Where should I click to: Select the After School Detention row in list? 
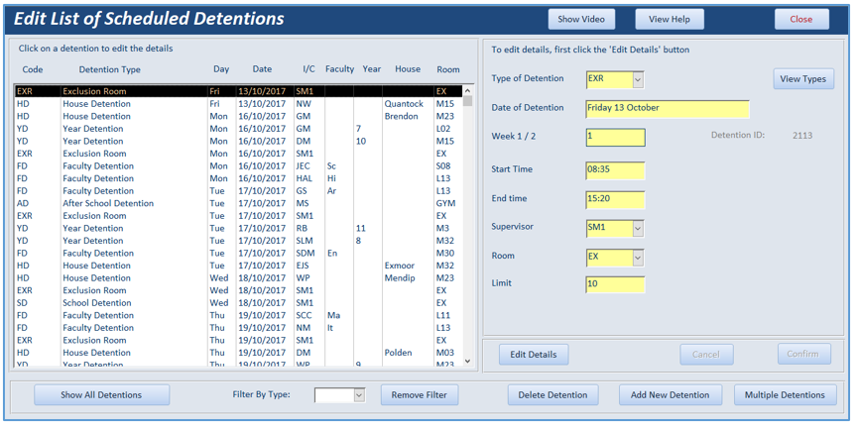pos(238,203)
